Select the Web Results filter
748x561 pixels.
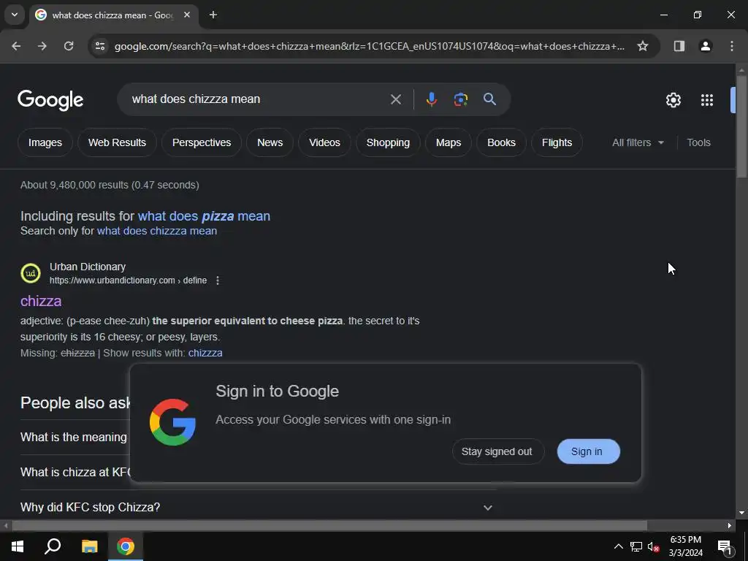pos(117,142)
